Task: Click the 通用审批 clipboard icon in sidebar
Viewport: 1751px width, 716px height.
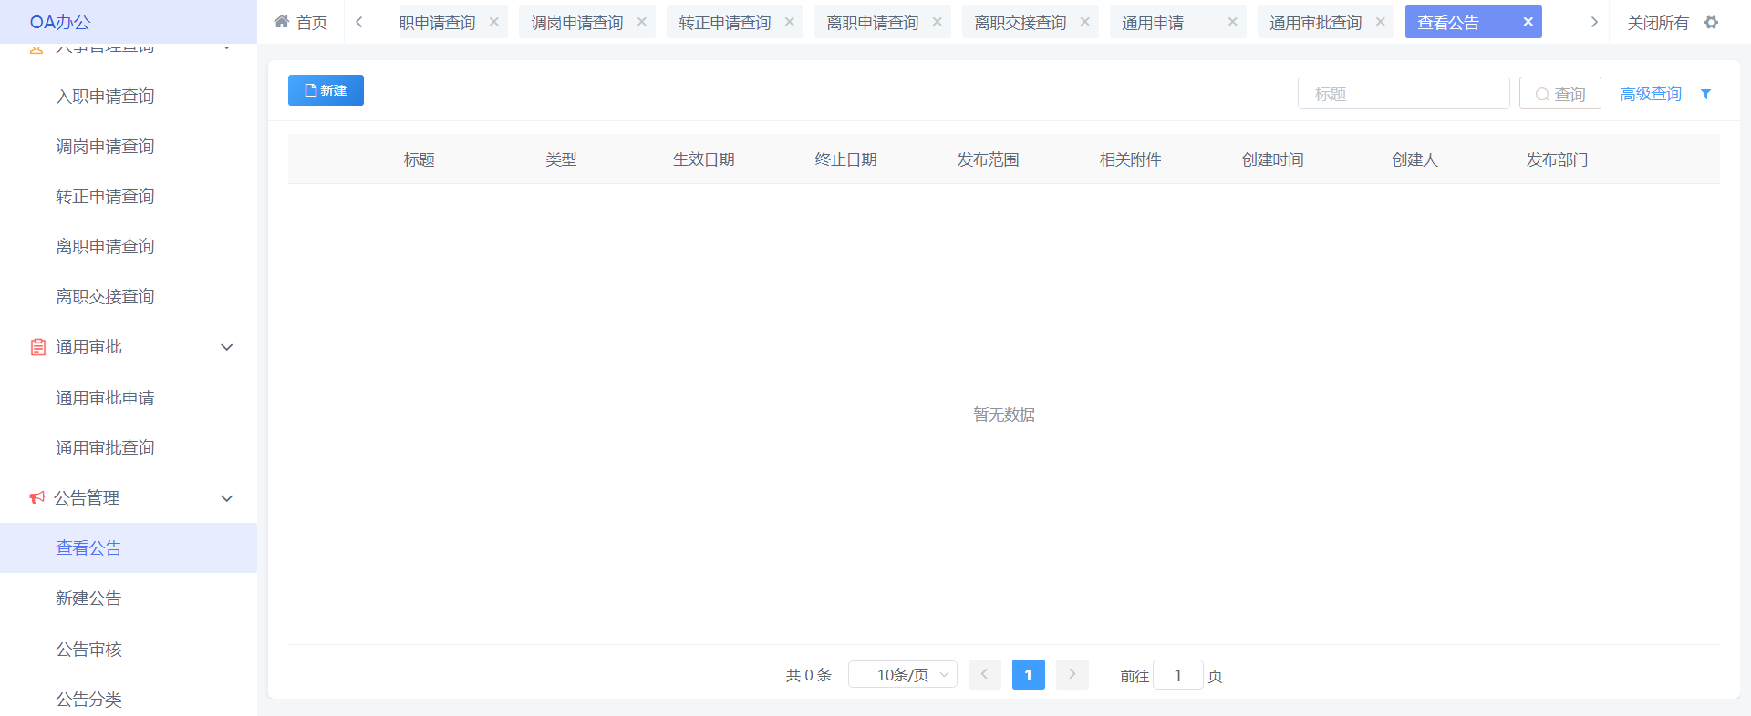Action: click(x=37, y=347)
